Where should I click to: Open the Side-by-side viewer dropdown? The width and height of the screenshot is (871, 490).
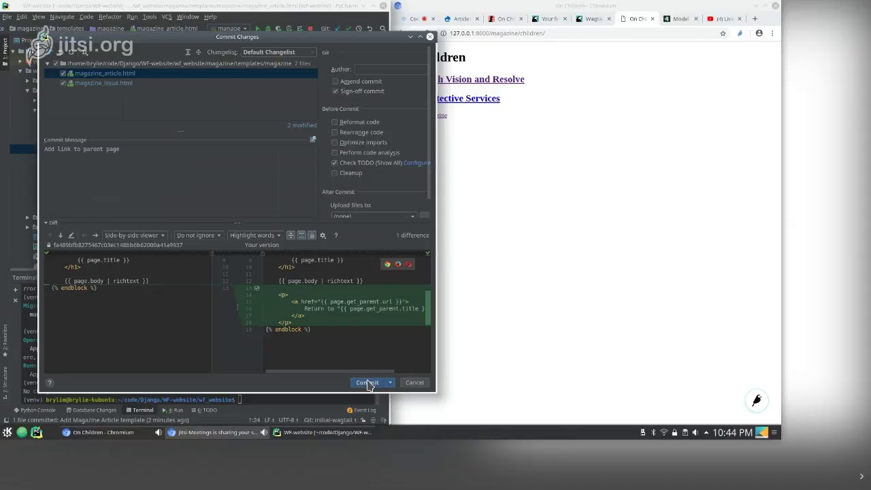pyautogui.click(x=134, y=235)
